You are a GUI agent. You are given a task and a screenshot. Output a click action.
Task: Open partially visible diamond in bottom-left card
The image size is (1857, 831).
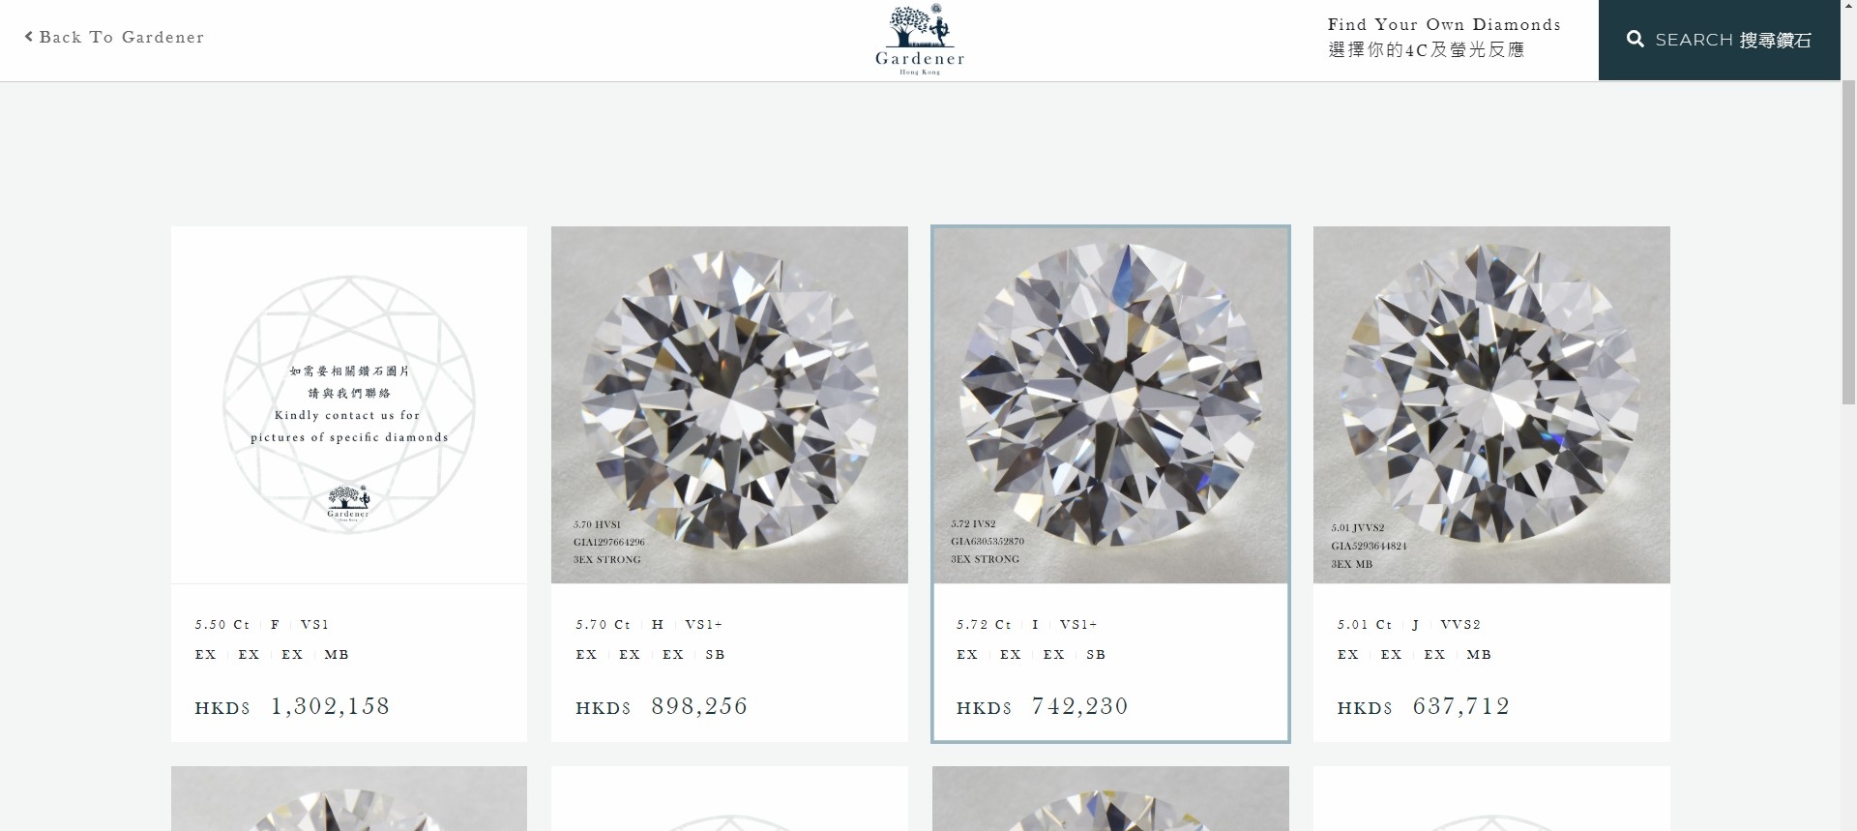349,799
